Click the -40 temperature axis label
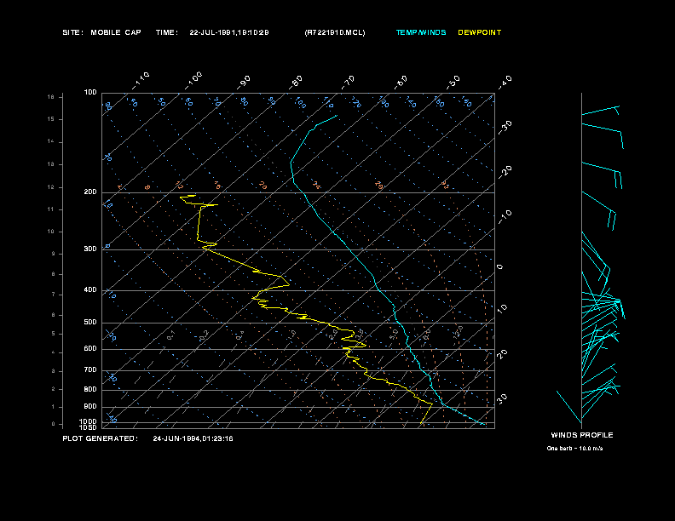This screenshot has width=675, height=521. pos(505,82)
